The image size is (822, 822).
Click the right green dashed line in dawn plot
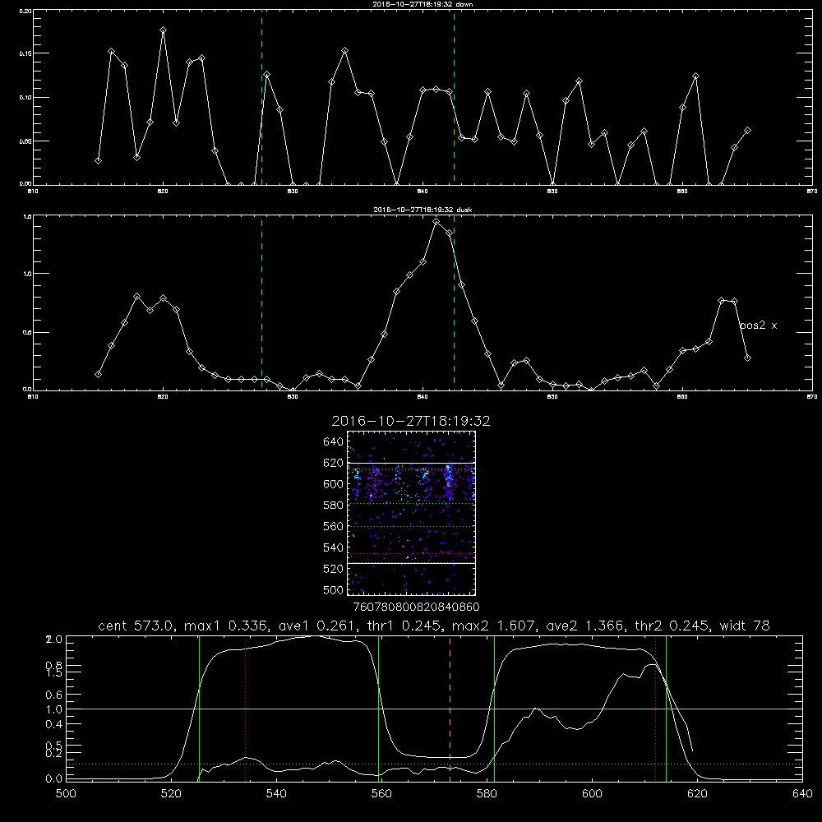454,98
